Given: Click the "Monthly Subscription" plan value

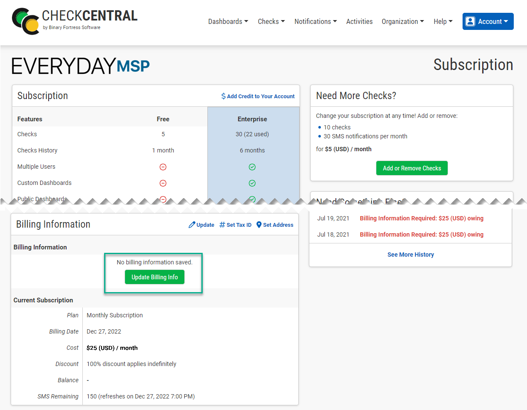Looking at the screenshot, I should 115,315.
